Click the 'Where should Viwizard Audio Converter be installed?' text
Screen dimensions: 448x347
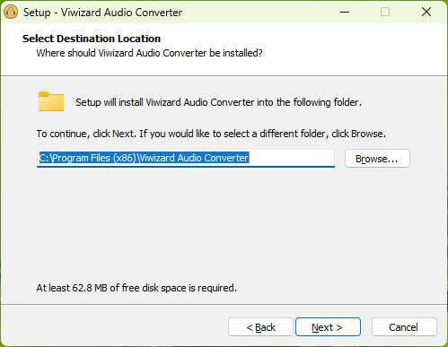pyautogui.click(x=149, y=53)
